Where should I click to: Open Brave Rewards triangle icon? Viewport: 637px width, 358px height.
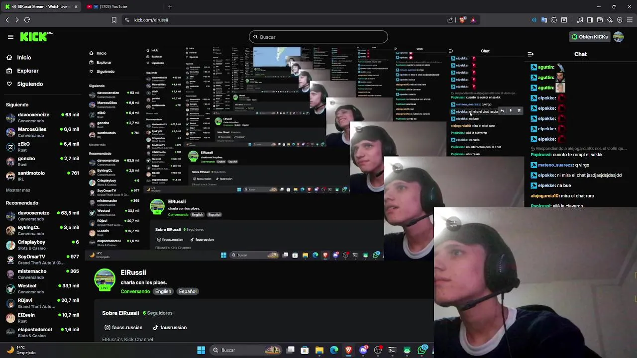473,20
